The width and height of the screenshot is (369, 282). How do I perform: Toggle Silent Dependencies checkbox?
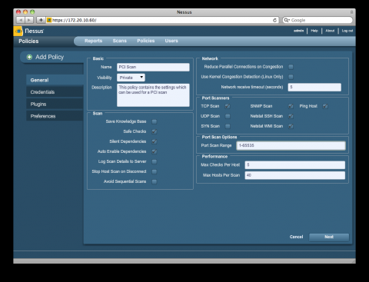(155, 141)
